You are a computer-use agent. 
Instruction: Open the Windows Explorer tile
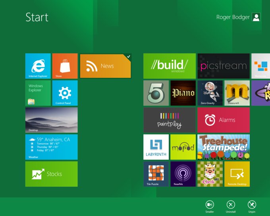point(38,93)
